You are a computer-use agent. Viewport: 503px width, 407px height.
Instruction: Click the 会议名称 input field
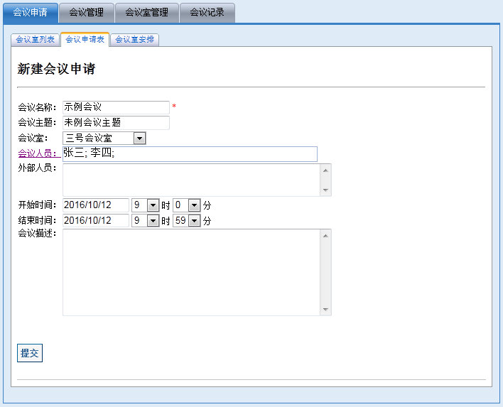(x=116, y=107)
